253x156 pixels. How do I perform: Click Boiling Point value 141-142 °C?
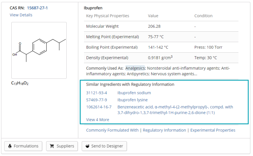[158, 47]
